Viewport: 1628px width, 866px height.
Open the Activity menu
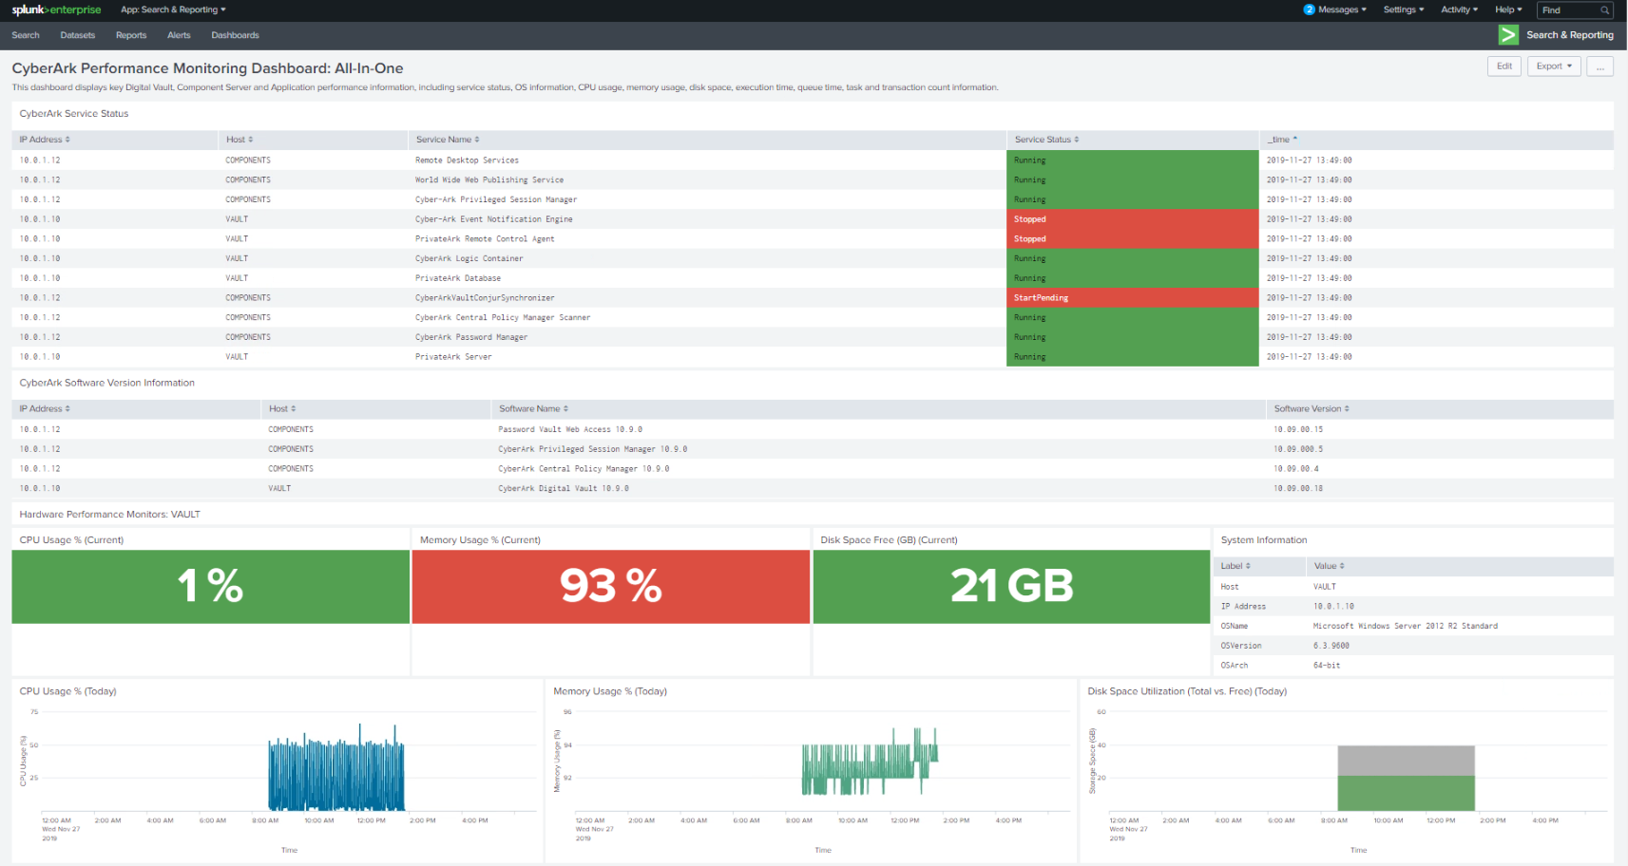(x=1459, y=9)
